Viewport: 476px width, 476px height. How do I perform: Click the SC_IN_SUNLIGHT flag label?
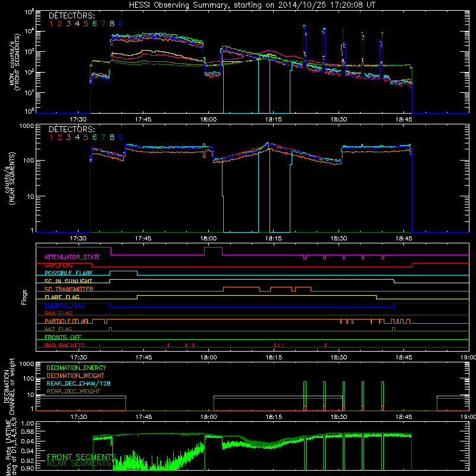click(68, 281)
